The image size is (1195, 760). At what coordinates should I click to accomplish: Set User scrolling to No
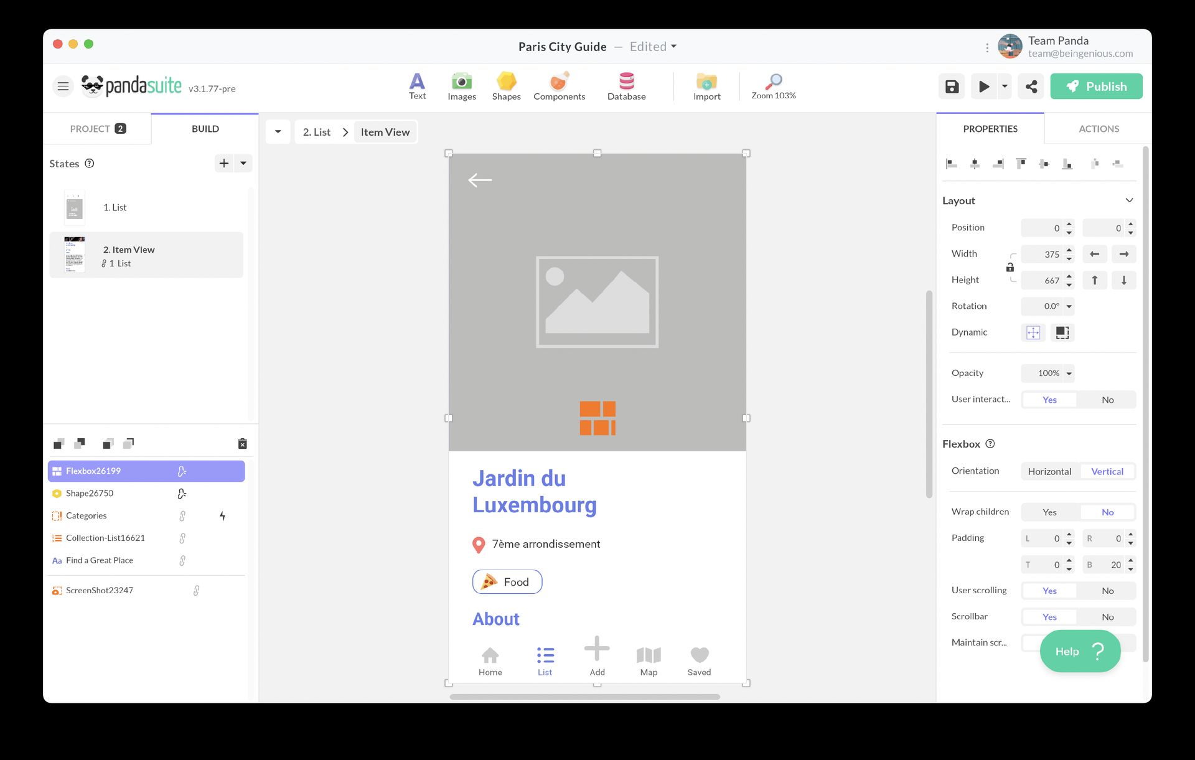coord(1107,590)
